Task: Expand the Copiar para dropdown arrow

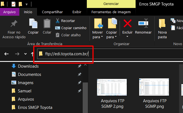Action: click(116, 37)
